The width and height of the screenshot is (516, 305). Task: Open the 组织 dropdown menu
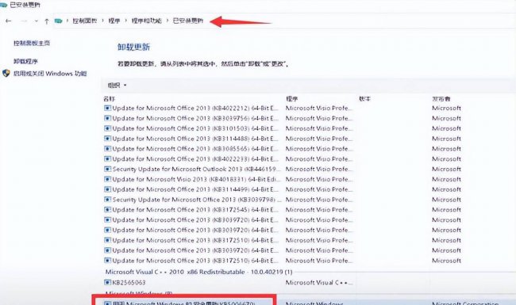click(x=117, y=86)
